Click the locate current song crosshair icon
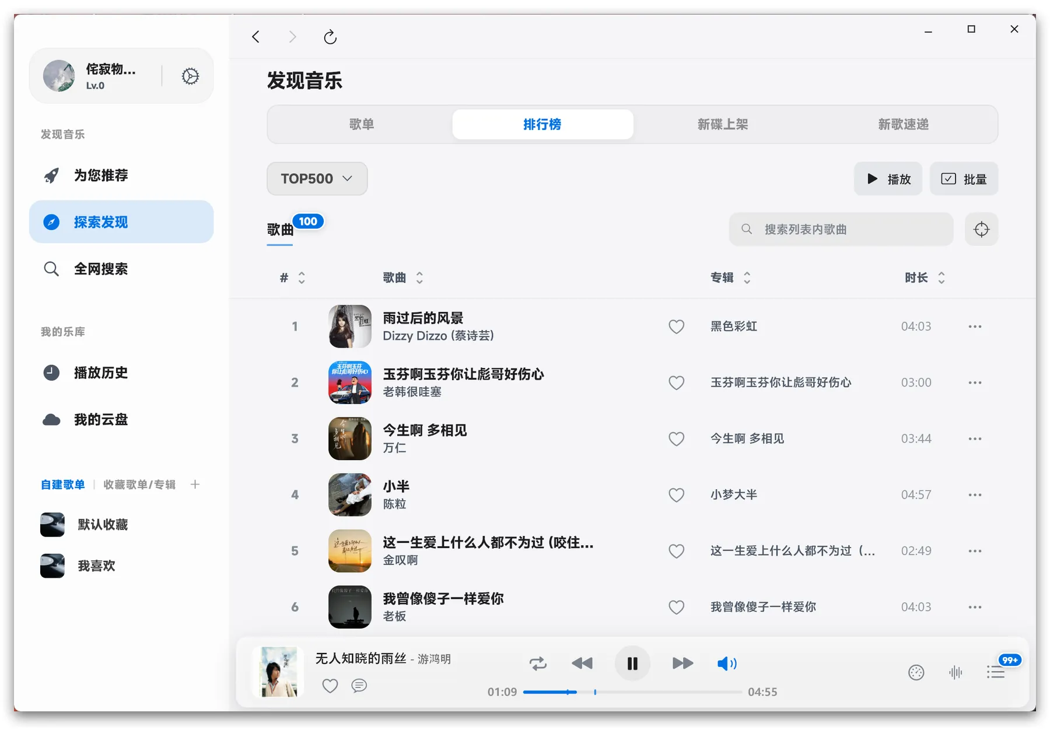The image size is (1050, 730). pos(981,230)
